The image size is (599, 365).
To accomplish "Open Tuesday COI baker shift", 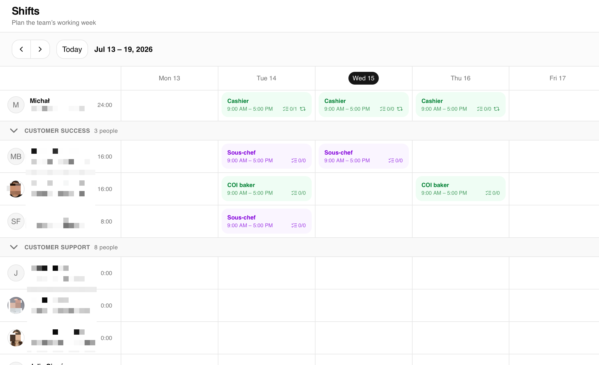I will point(267,189).
